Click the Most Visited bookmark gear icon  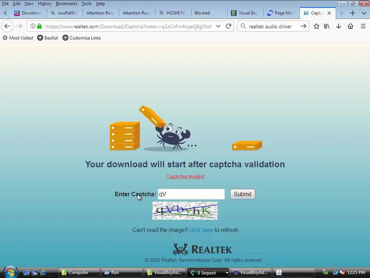[5, 38]
